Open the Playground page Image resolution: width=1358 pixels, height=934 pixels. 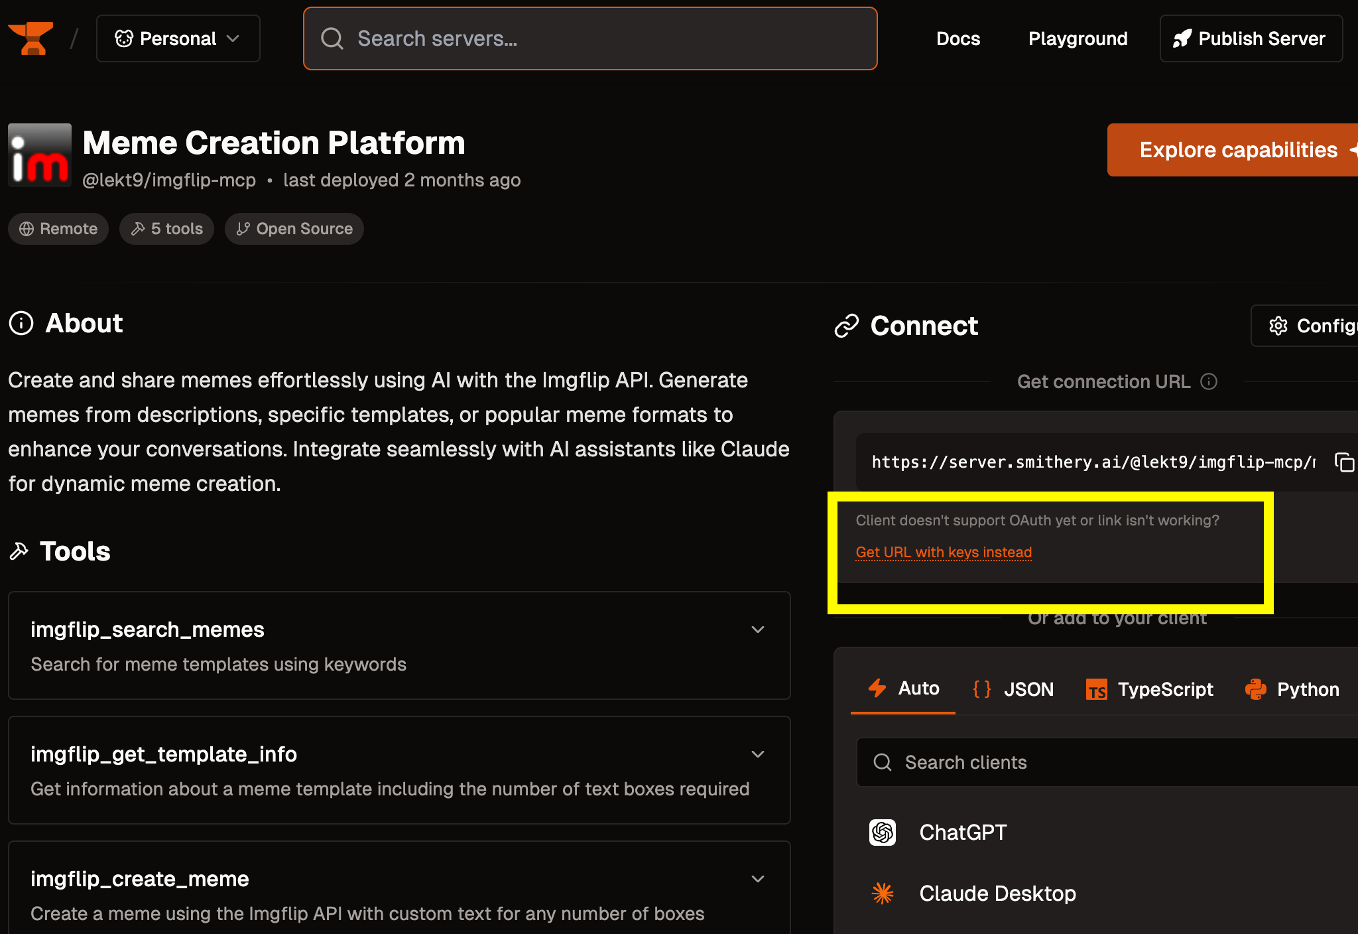coord(1078,38)
